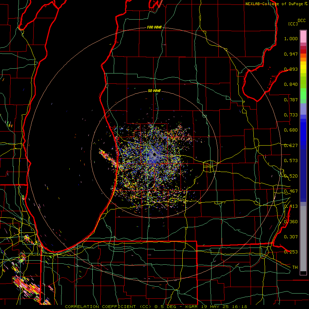Image resolution: width=309 pixels, height=309 pixels.
Task: Click the 100 NMI range ring label
Action: [x=154, y=27]
